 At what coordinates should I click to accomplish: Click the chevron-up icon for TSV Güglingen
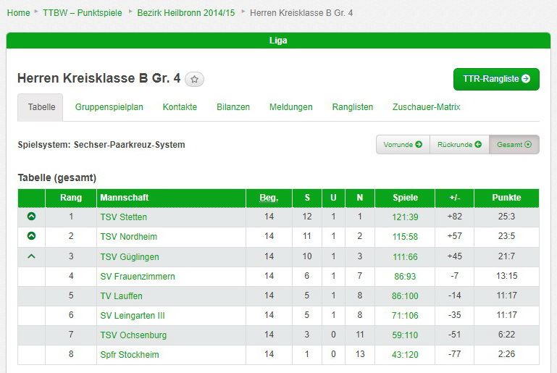coord(32,256)
